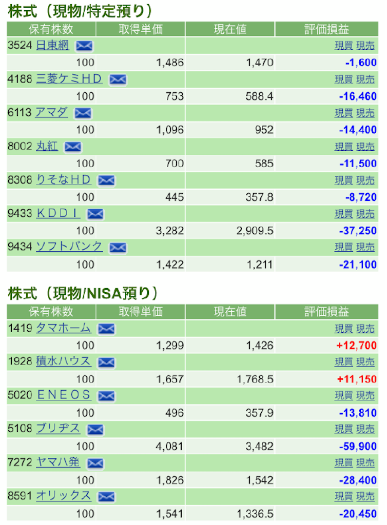The width and height of the screenshot is (387, 525).
Task: Select the -37,250 loss value for KDDI
Action: click(358, 231)
